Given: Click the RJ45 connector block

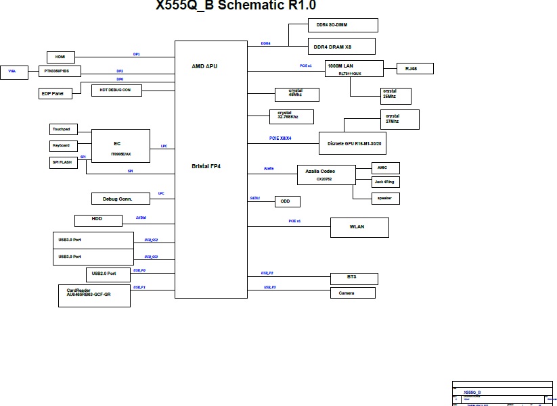Looking at the screenshot, I should pyautogui.click(x=414, y=68).
